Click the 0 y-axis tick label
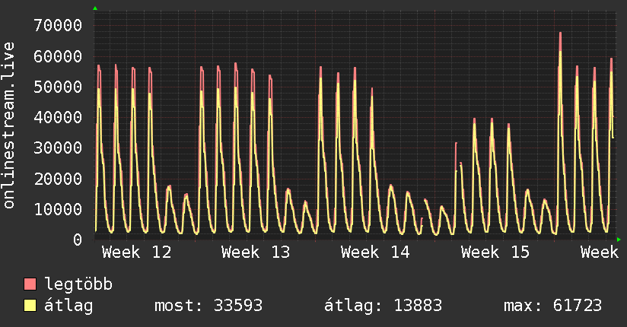This screenshot has width=627, height=327. [x=78, y=240]
